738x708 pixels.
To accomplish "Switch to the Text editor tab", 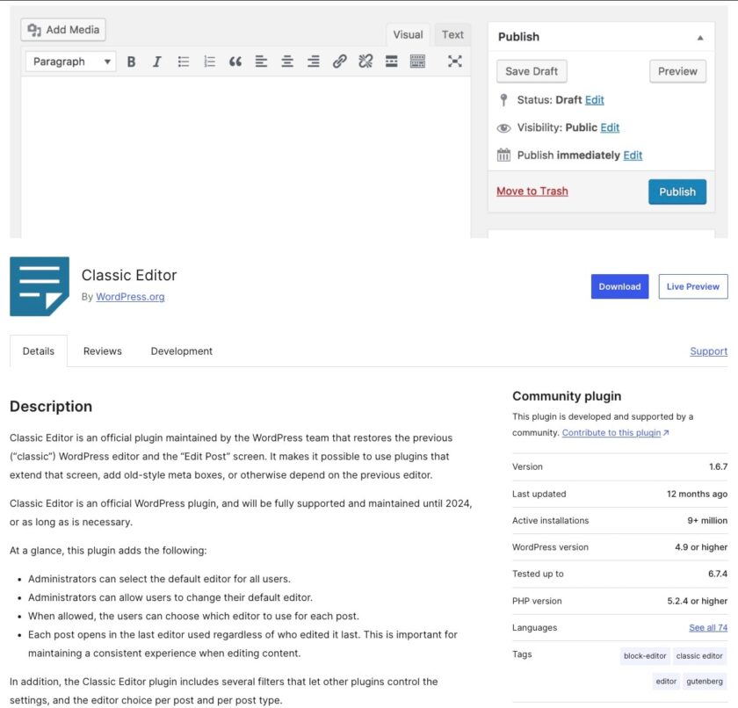I will tap(452, 34).
